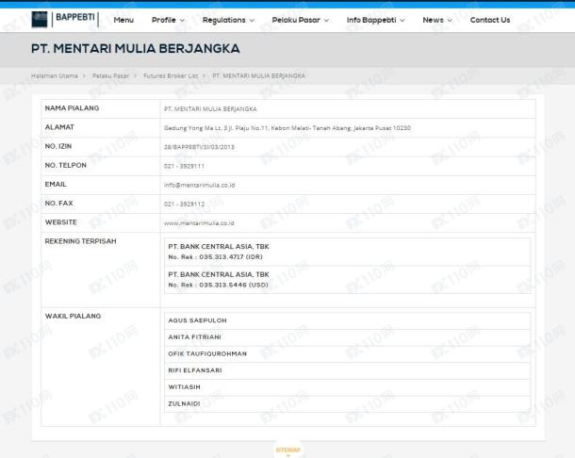Click the BAPPEBTI brand text
Screen dimensions: 575x458
pos(75,17)
